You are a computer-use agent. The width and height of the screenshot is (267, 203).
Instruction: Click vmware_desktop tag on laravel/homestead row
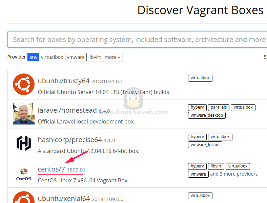click(207, 115)
